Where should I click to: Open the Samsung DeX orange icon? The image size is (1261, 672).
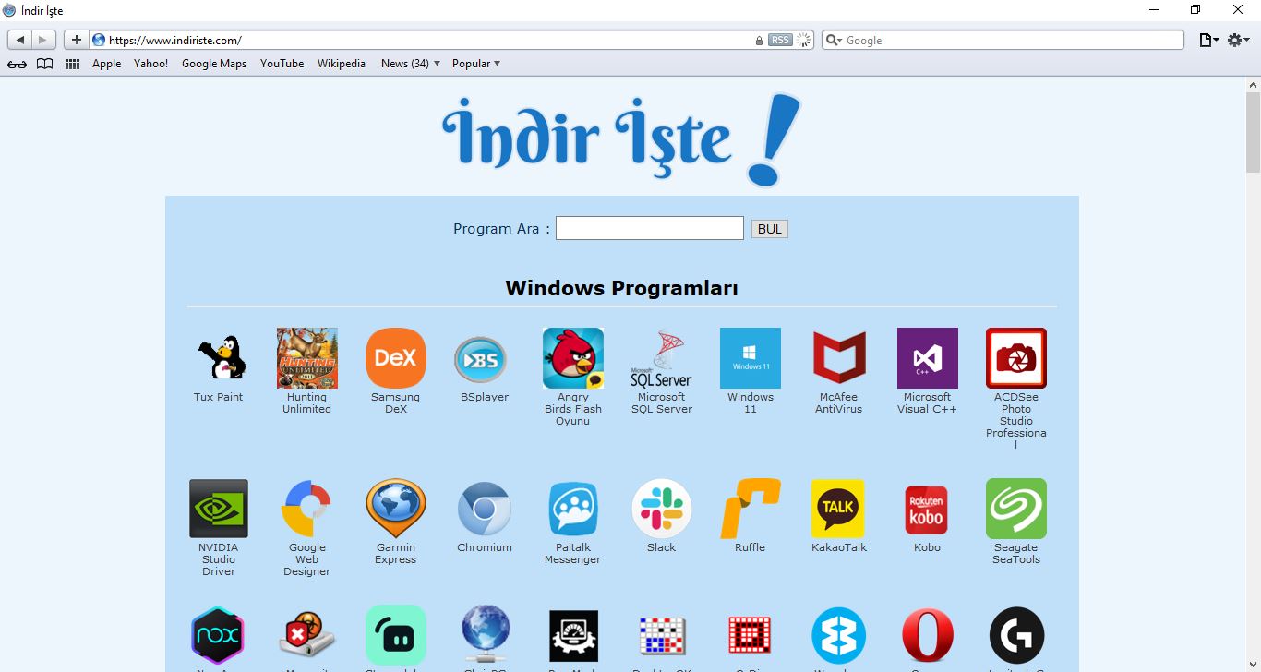[x=396, y=358]
